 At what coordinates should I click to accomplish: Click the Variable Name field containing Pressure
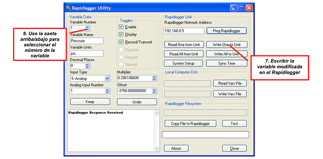click(x=87, y=41)
